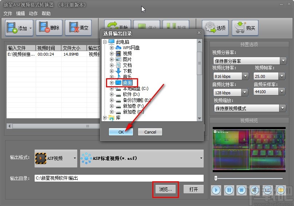The height and width of the screenshot is (206, 294).
Task: Open the snapshot folder icon in preview
Action: click(281, 190)
